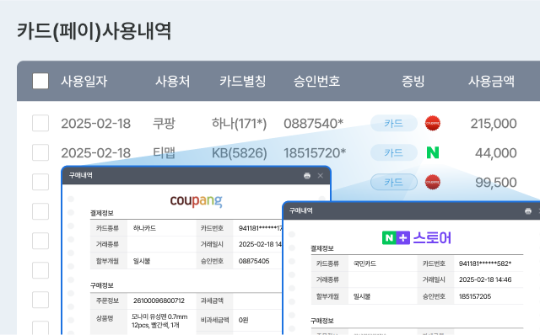
Task: Print the Coupang 구매내역 receipt
Action: (x=307, y=176)
